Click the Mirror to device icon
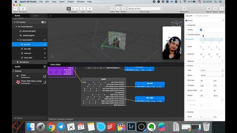The height and width of the screenshot is (133, 237). [x=215, y=9]
